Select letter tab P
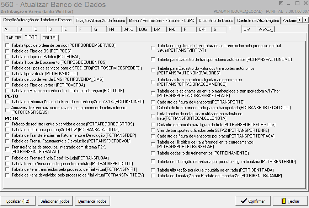The width and height of the screenshot is (309, 208). coord(189,29)
